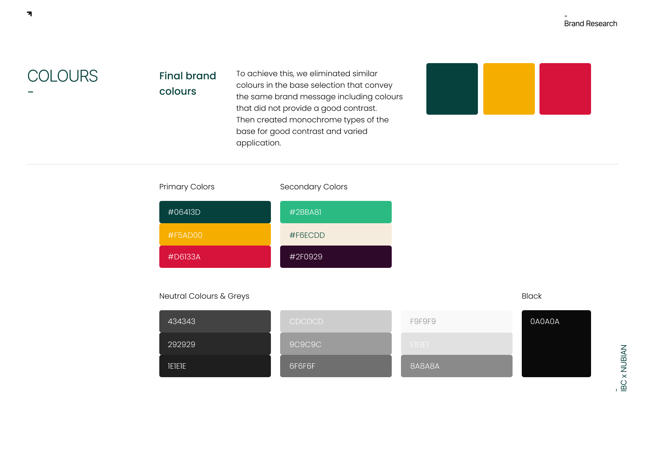The height and width of the screenshot is (458, 648).
Task: Select the large yellow brand square
Action: click(x=509, y=89)
